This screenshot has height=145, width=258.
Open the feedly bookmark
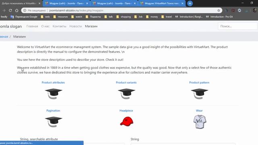pos(4,17)
